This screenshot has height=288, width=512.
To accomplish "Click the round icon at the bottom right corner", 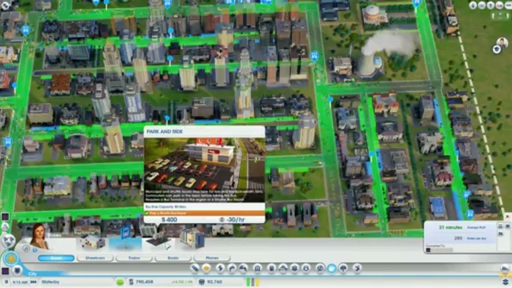I will click(505, 269).
